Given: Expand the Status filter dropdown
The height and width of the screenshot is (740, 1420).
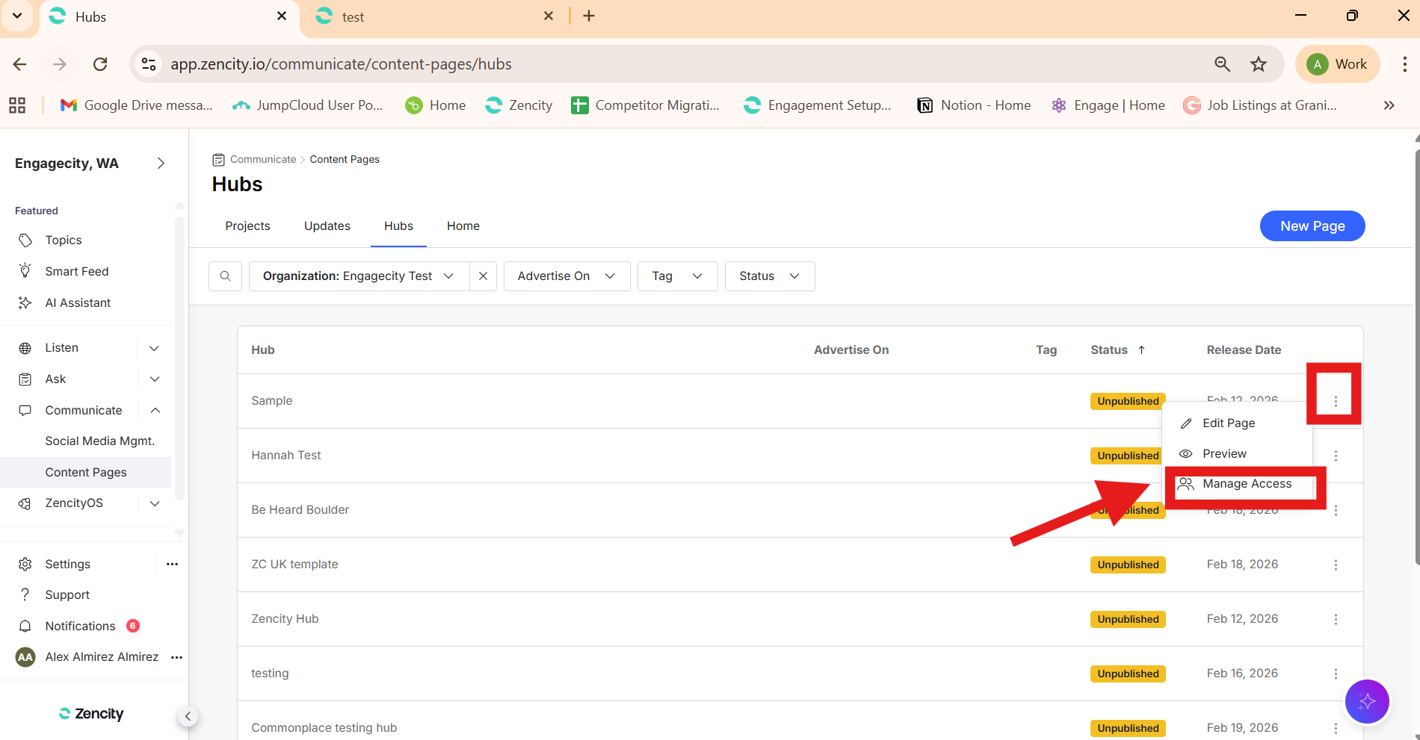Looking at the screenshot, I should pos(769,276).
